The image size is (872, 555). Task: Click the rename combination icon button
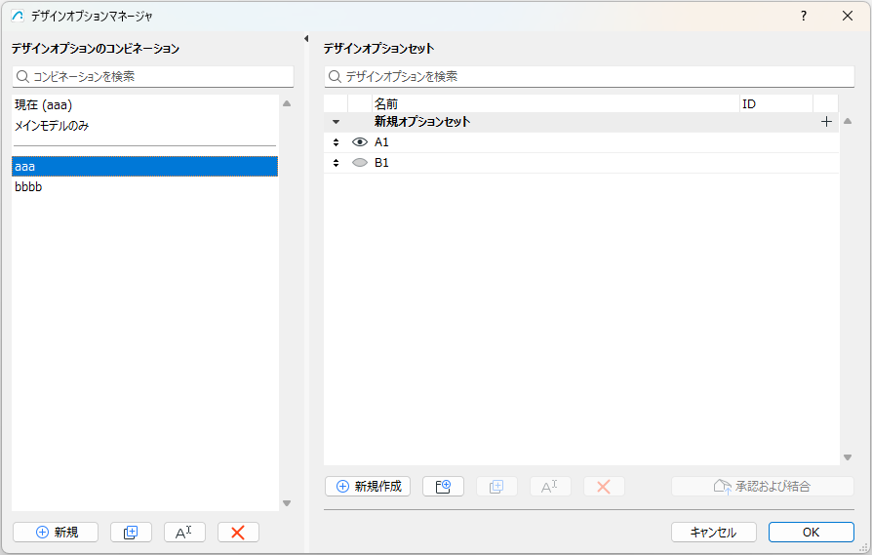tap(184, 533)
